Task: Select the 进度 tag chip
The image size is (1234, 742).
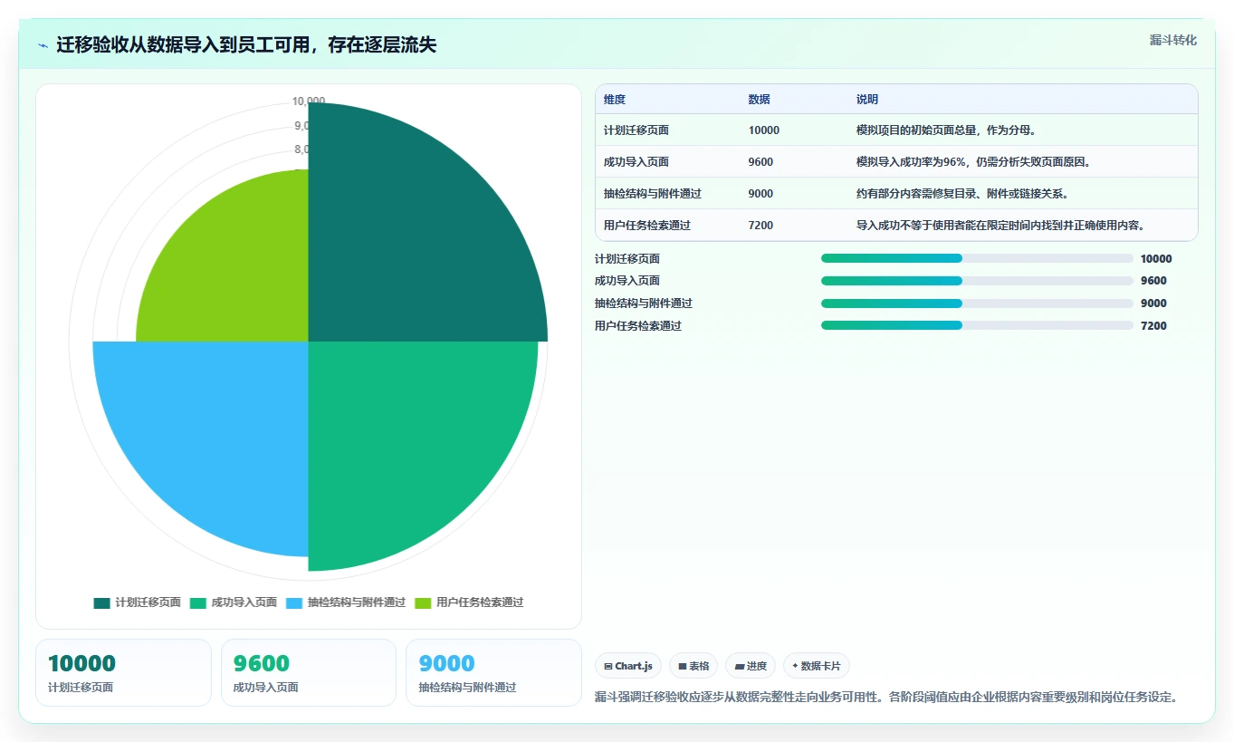Action: [x=751, y=666]
